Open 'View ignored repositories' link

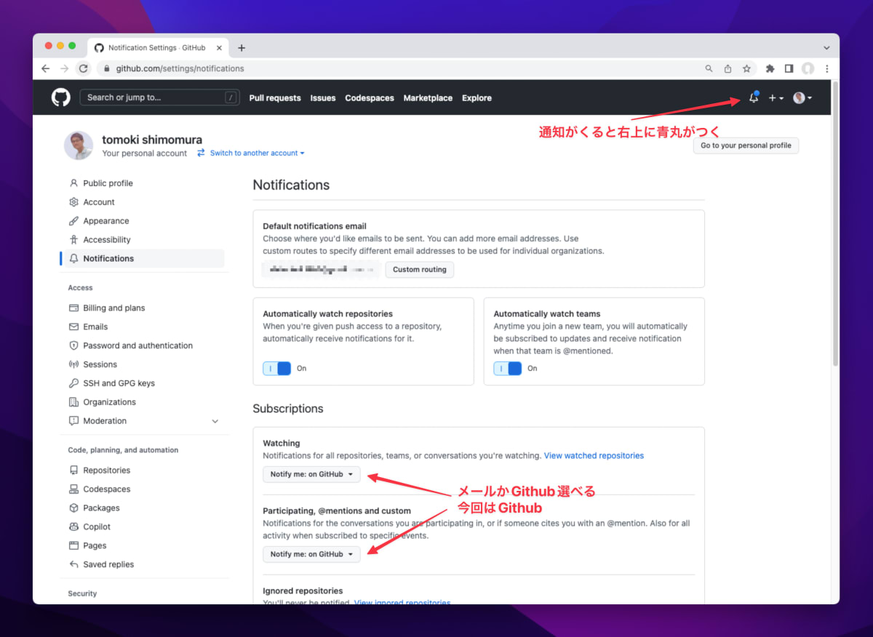pos(402,603)
